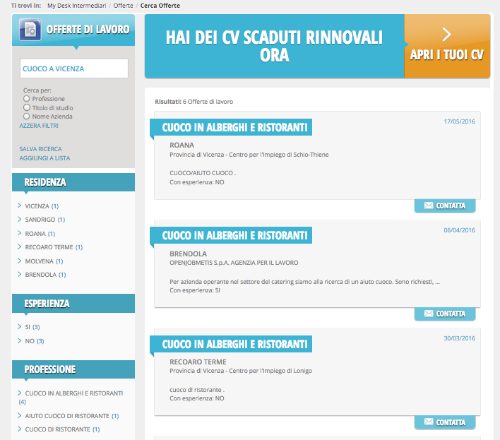This screenshot has height=440, width=500.
Task: Click Aggiungi a Lista link
Action: pos(44,158)
